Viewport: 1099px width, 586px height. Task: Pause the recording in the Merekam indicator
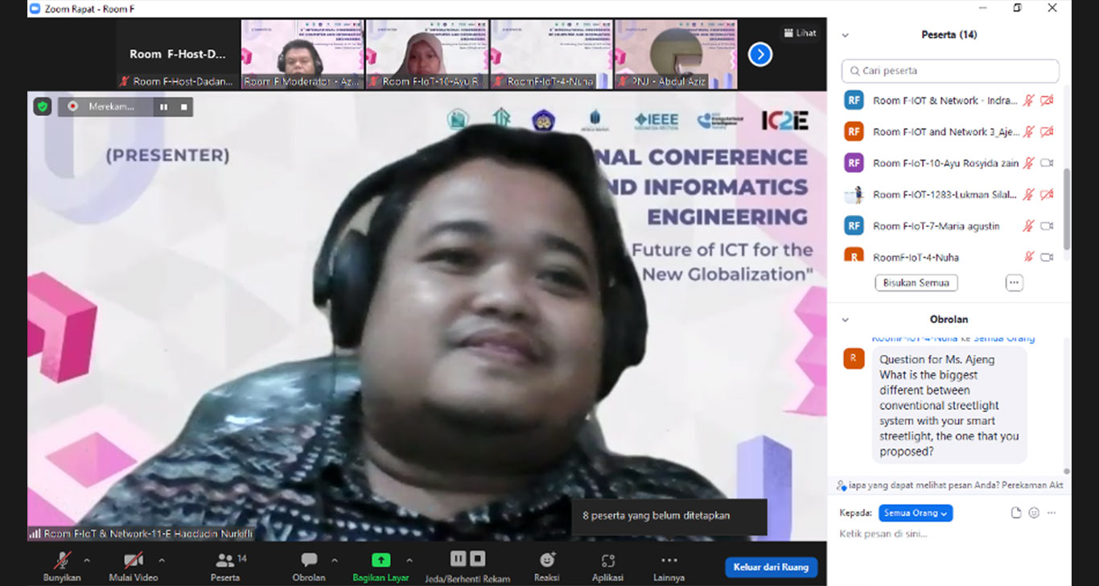(x=164, y=107)
